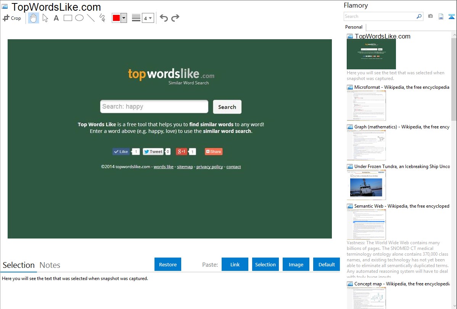The image size is (457, 309).
Task: Select the Text annotation tool
Action: click(x=56, y=18)
